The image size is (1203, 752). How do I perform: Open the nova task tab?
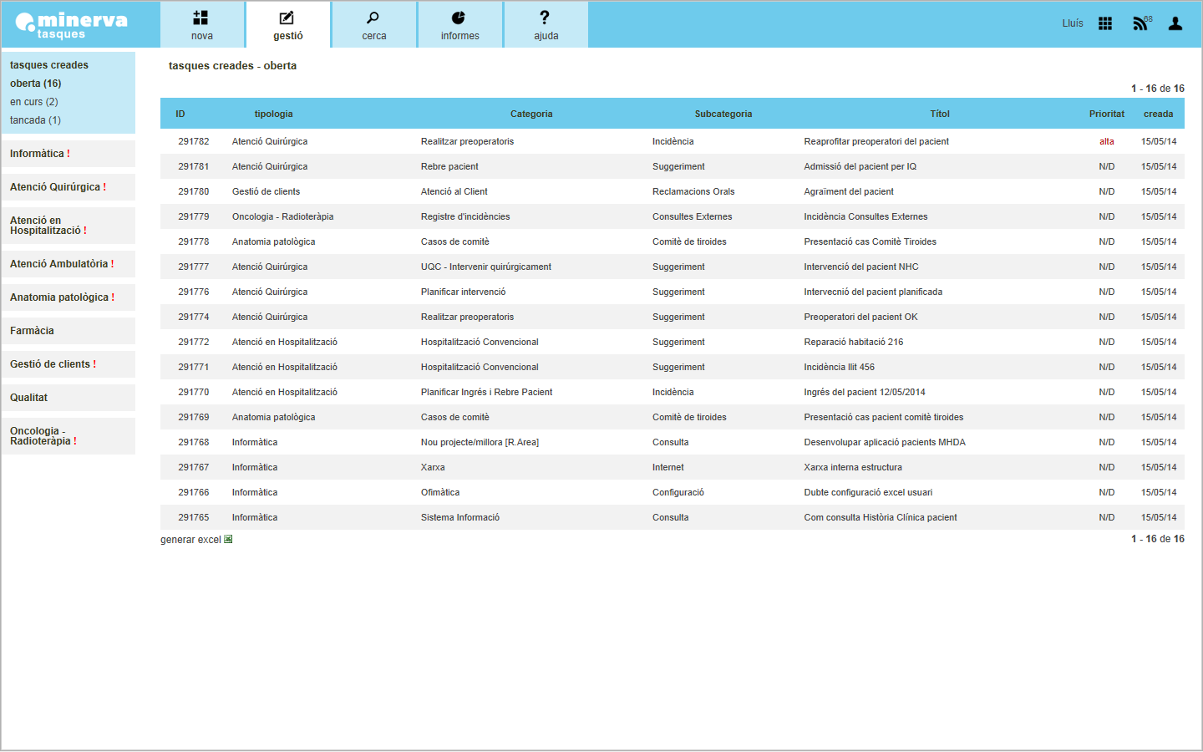point(202,25)
